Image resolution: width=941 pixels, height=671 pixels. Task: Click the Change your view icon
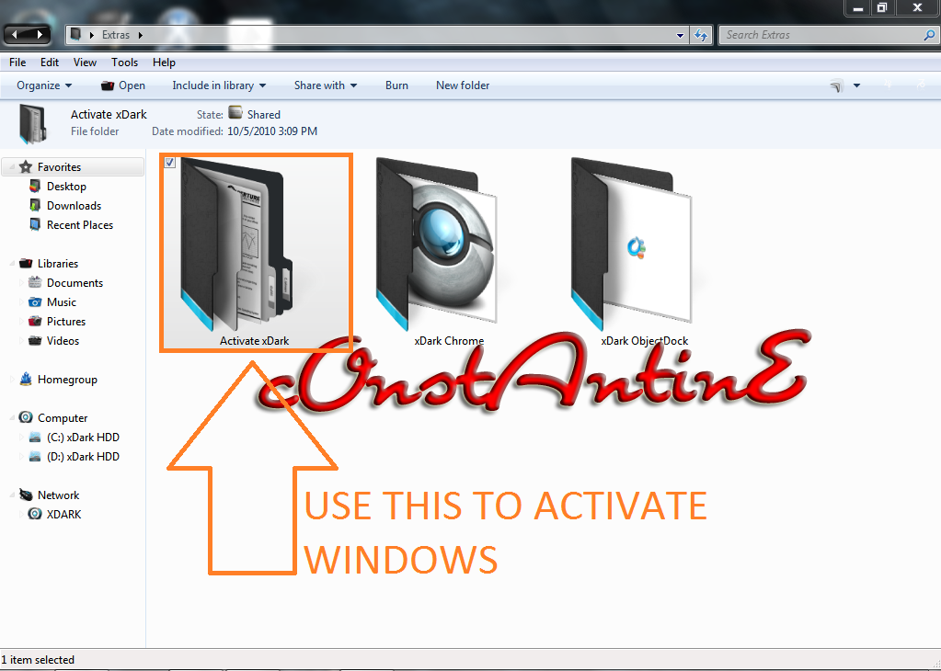click(836, 86)
